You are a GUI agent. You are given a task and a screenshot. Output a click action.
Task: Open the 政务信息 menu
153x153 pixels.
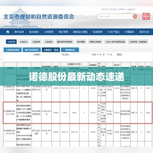[19, 32]
